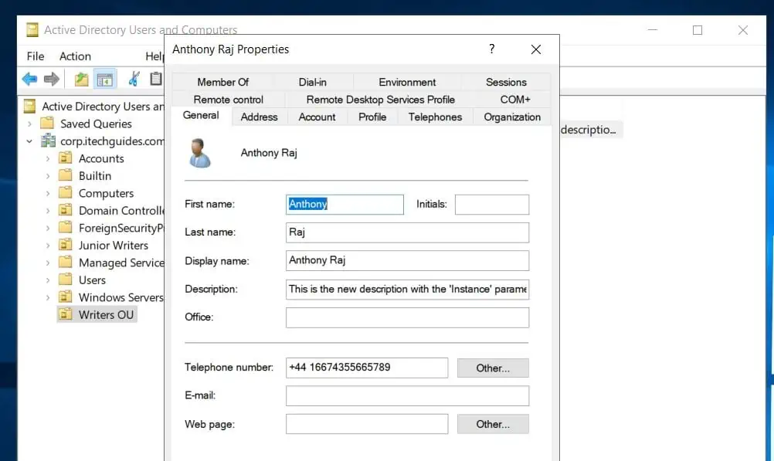774x461 pixels.
Task: Expand the Managed Service Accounts node
Action: pyautogui.click(x=48, y=263)
